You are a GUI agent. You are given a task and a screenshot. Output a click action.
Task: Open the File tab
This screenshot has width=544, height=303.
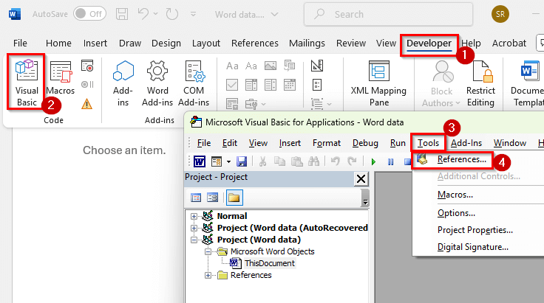20,43
